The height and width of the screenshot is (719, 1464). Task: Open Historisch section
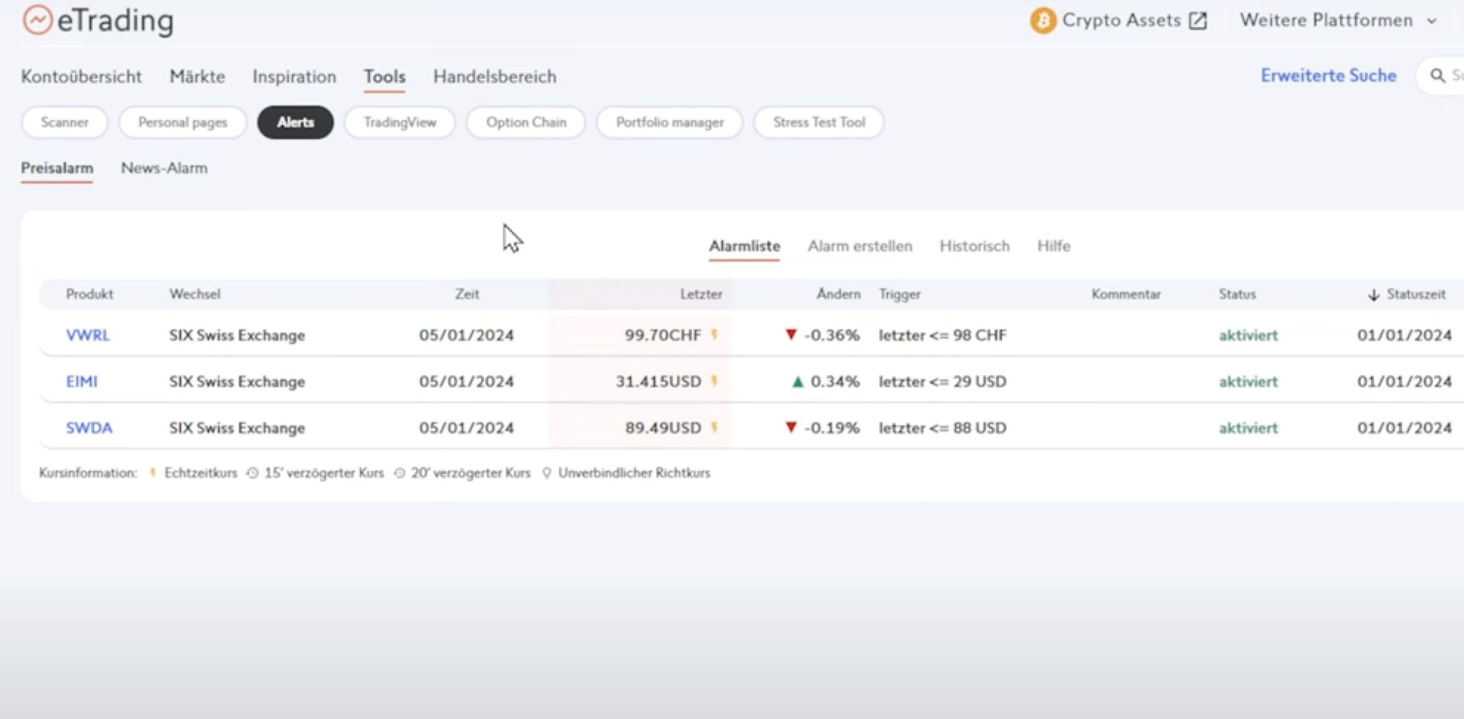click(975, 245)
